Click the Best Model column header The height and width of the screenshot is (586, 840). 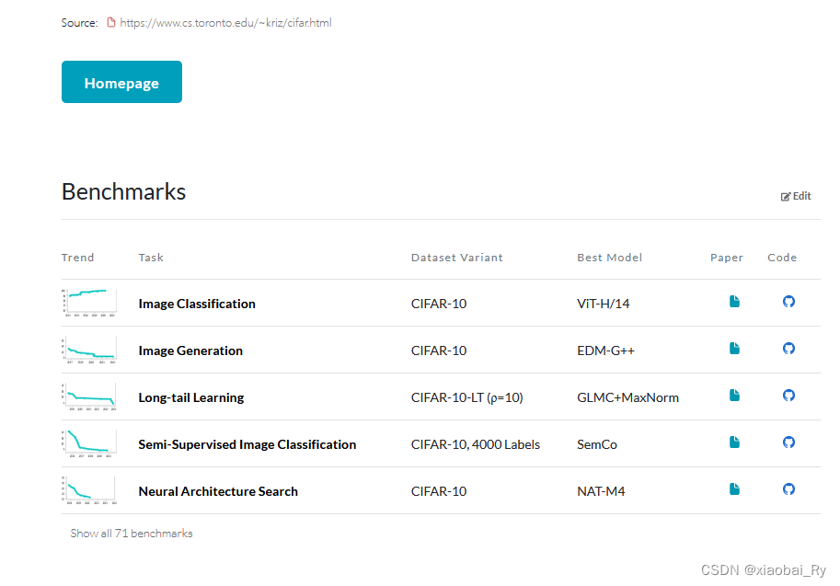point(609,258)
